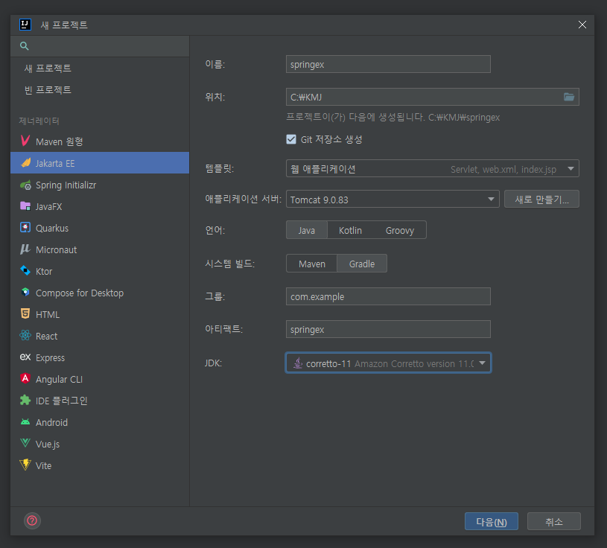The height and width of the screenshot is (548, 607).
Task: Click the Vue.js logo icon
Action: 25,444
